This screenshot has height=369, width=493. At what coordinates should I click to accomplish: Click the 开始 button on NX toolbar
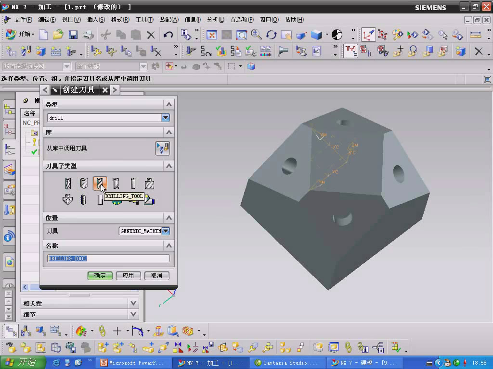tap(20, 34)
